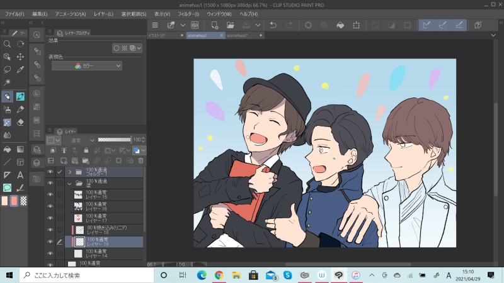Select the Lasso selection tool
The height and width of the screenshot is (283, 504).
pyautogui.click(x=7, y=70)
